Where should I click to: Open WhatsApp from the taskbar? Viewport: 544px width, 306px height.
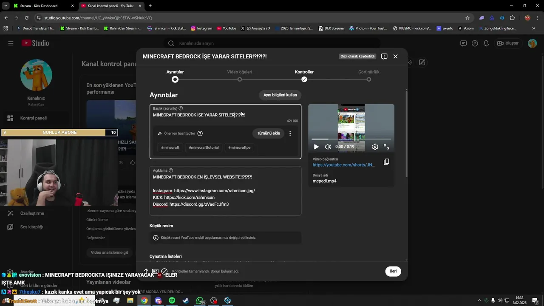200,300
